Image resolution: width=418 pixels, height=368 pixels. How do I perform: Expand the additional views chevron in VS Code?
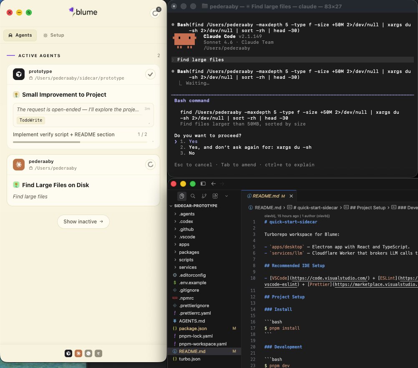(227, 196)
